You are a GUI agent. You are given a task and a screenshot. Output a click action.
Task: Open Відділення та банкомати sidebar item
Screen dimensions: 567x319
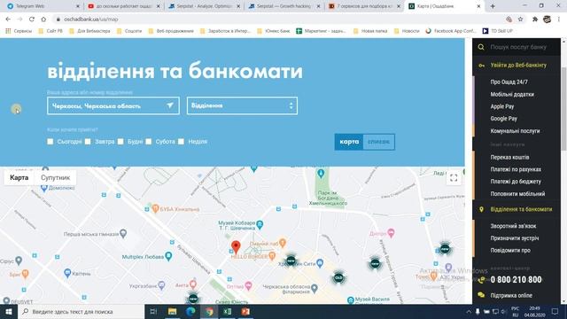coord(521,209)
